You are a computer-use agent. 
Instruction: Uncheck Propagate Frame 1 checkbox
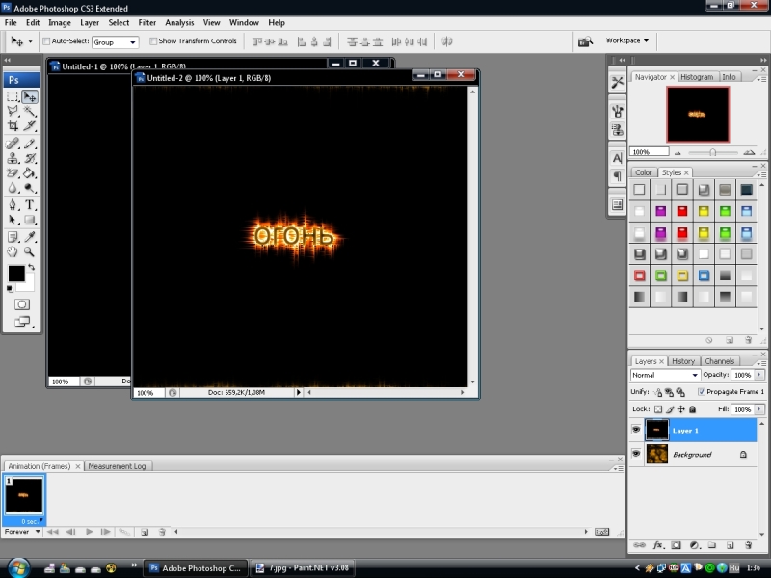click(x=701, y=392)
